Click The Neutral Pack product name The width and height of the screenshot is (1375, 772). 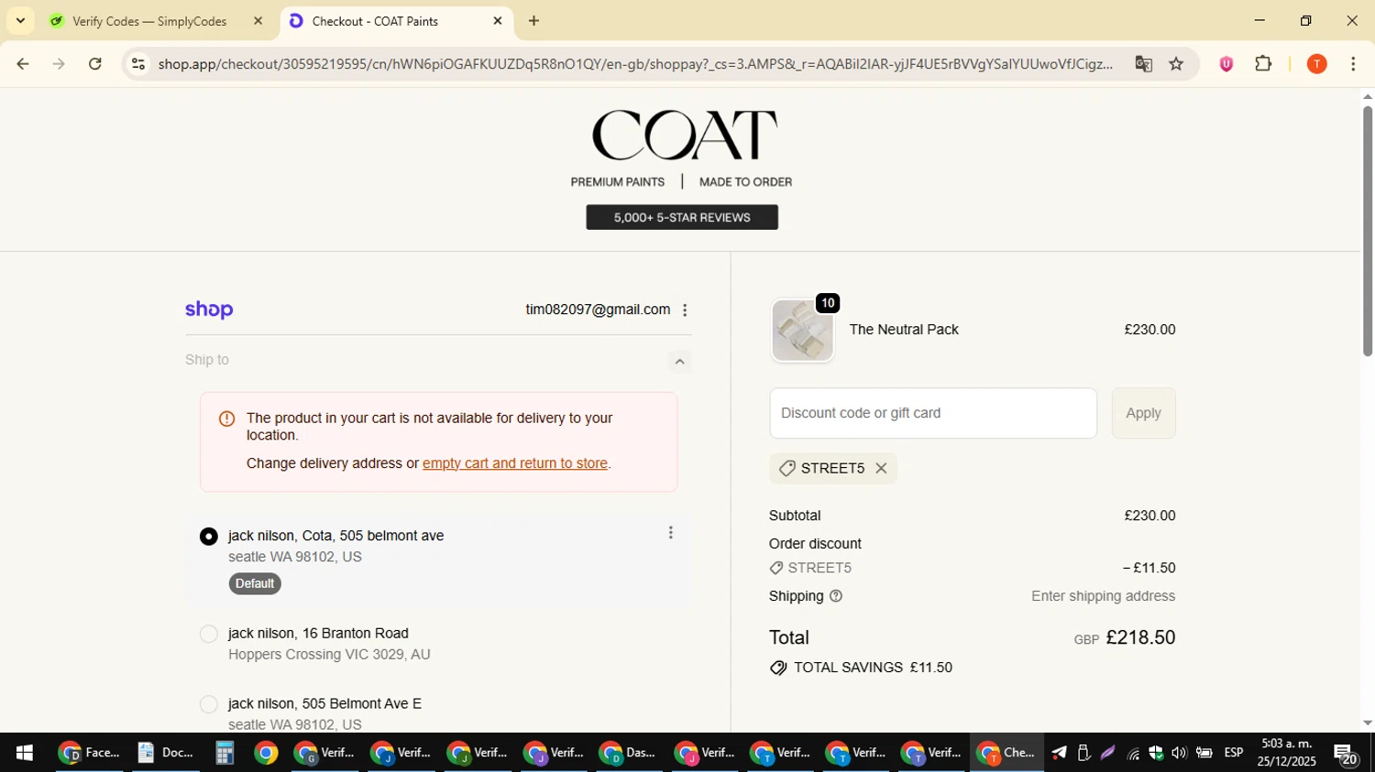904,330
